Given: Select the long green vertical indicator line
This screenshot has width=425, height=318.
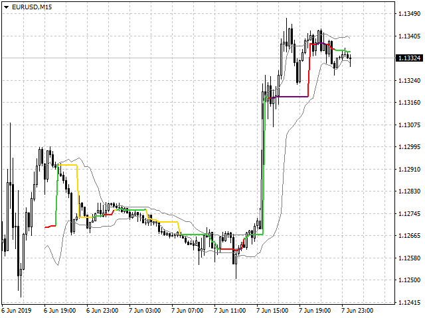Looking at the screenshot, I should coord(264,165).
